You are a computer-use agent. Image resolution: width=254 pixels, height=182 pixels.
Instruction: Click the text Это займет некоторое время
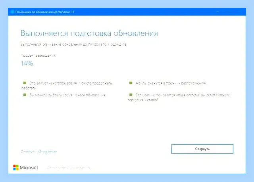54,83
